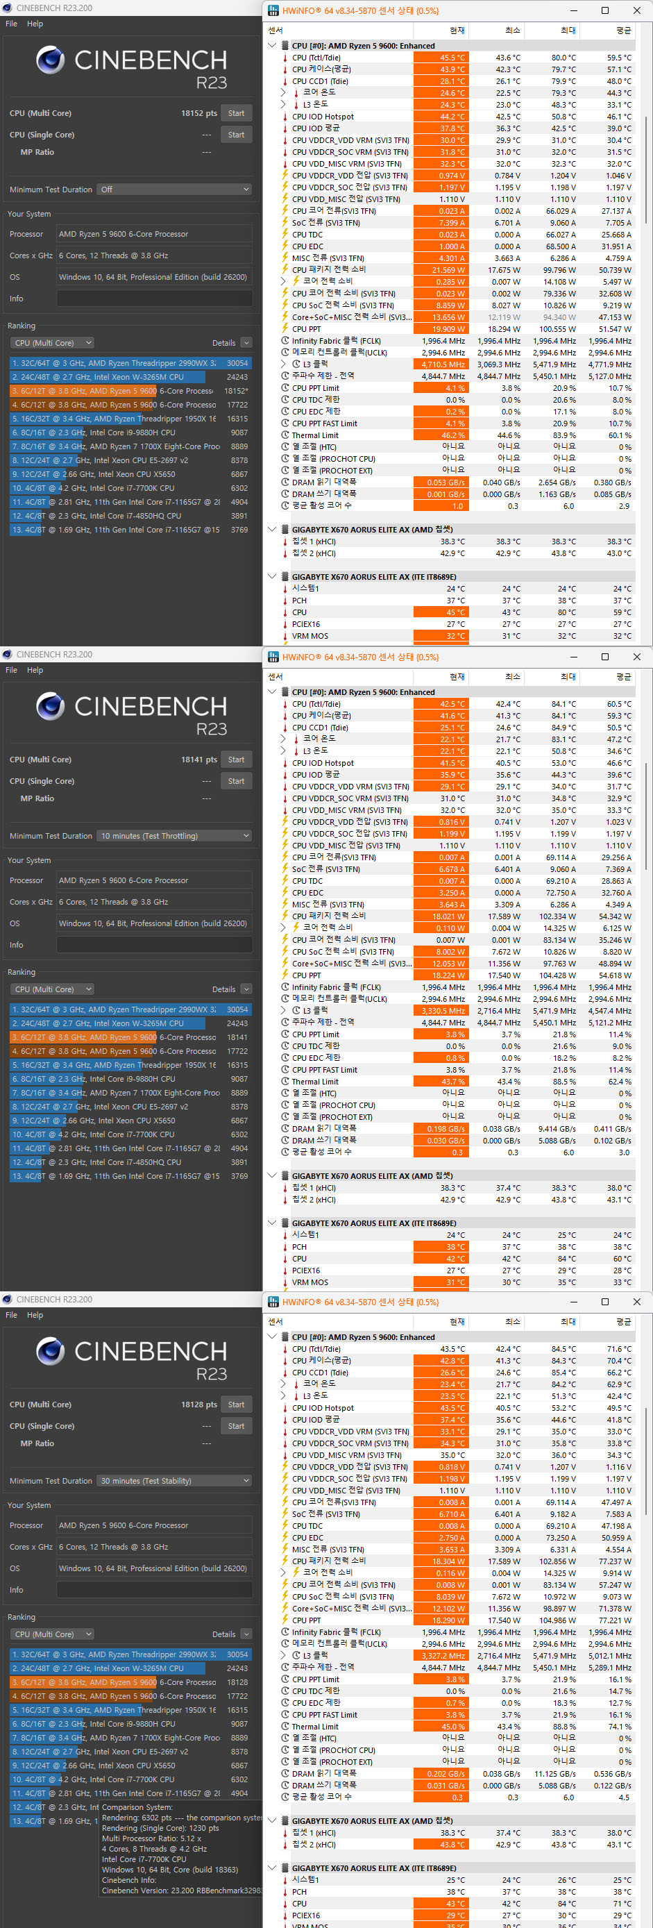Expand L3 클럭 row reading 3,327.2 MHz
The image size is (653, 1928).
click(282, 1656)
